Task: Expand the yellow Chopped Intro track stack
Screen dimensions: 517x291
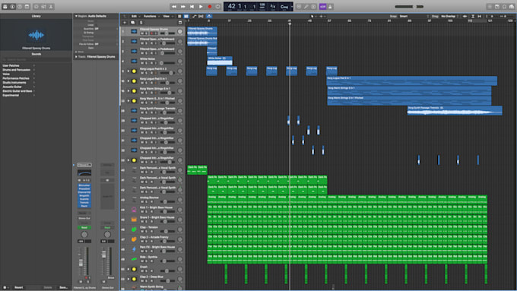Action: tap(128, 160)
